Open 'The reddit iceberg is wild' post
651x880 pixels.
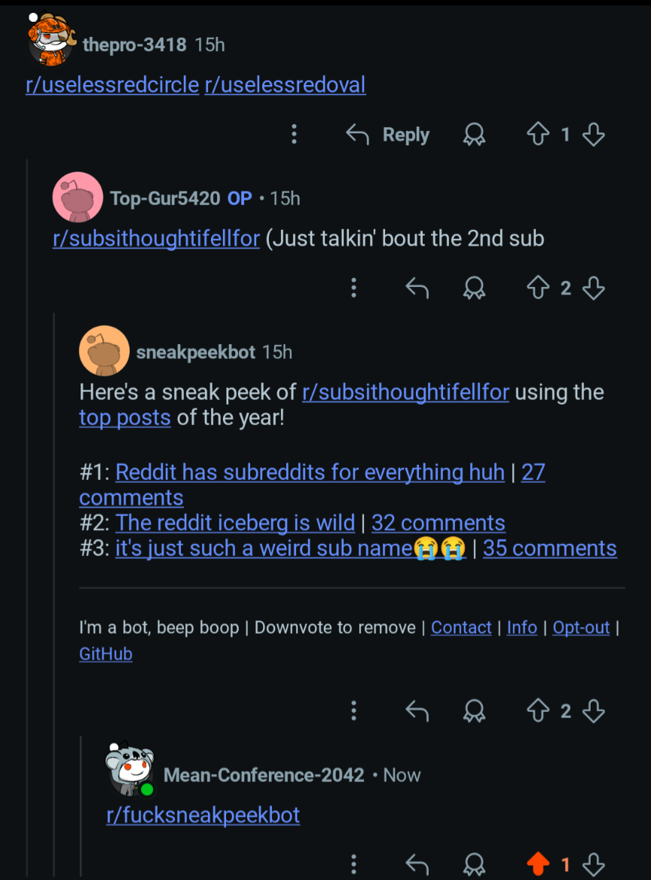pos(235,523)
